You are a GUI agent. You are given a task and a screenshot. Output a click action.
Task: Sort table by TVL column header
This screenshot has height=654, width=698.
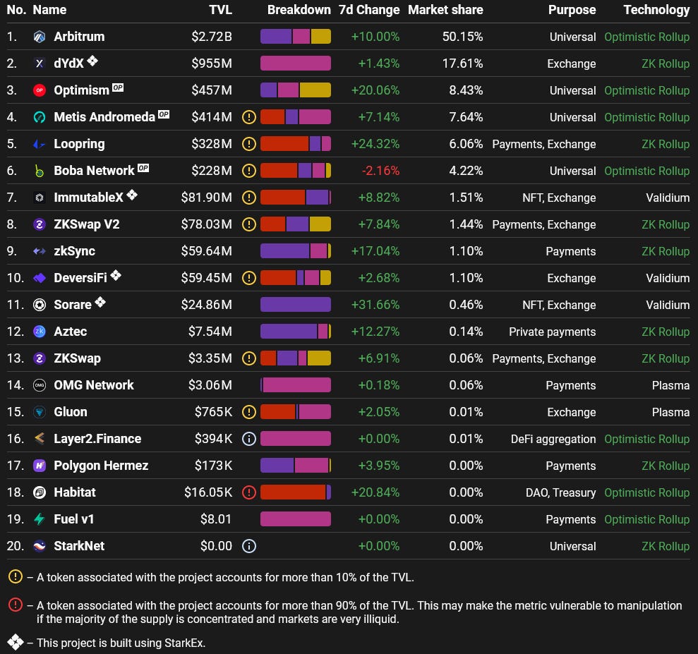tap(220, 10)
